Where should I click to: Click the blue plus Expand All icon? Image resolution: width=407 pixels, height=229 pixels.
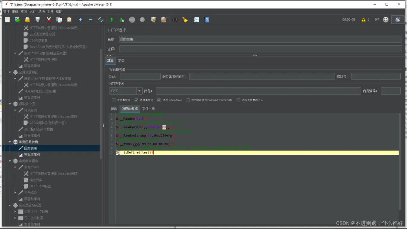click(x=80, y=20)
